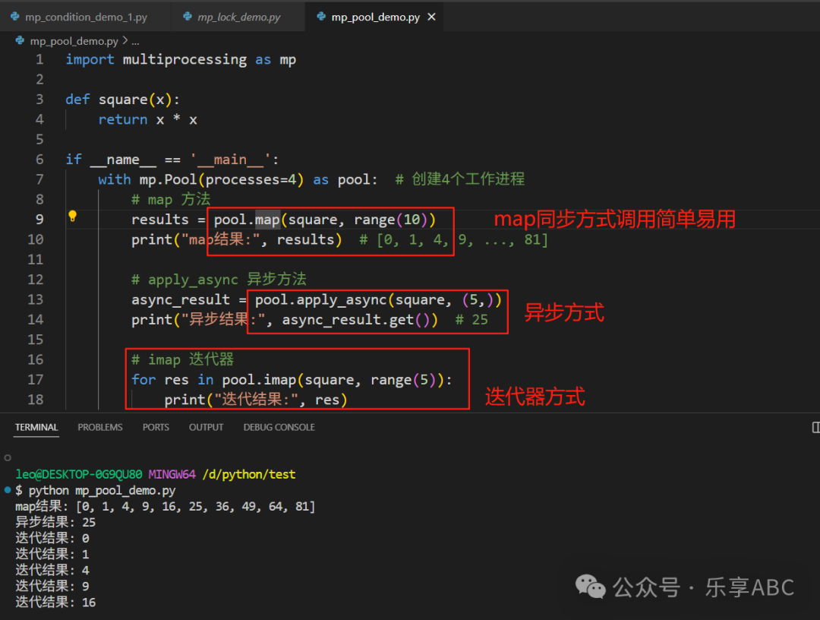Click line number 6 in the gutter
This screenshot has width=820, height=620.
point(39,160)
